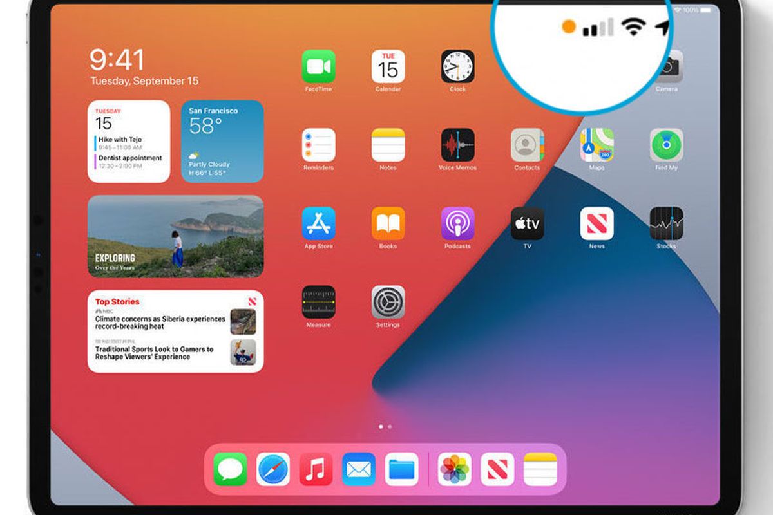The image size is (773, 515).
Task: Open the Exploring photo memory widget
Action: [175, 236]
